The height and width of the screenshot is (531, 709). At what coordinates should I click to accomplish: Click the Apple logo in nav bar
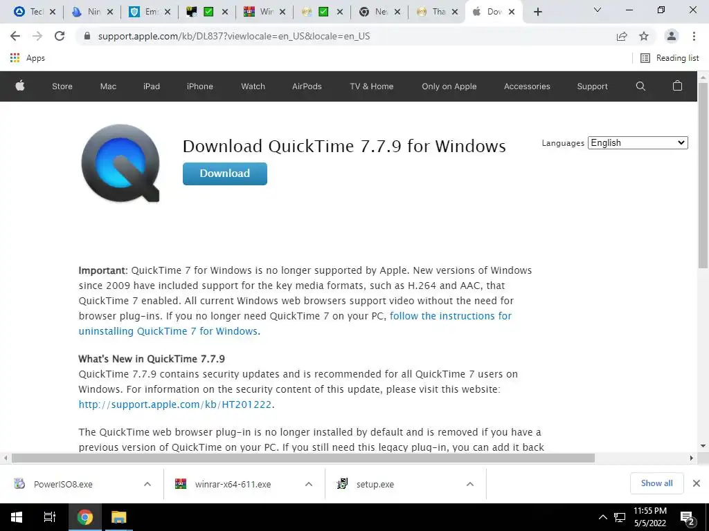(20, 86)
